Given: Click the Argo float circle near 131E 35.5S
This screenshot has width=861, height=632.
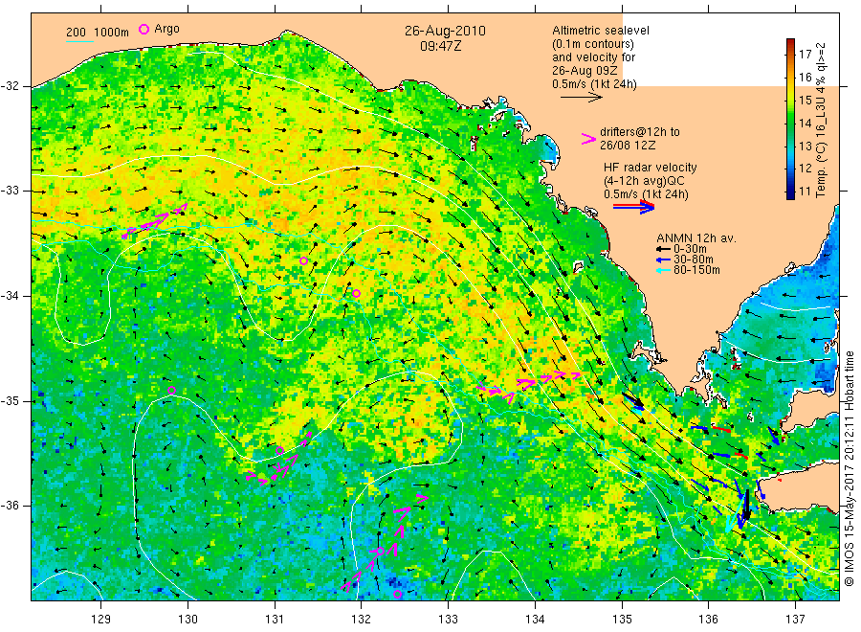Looking at the screenshot, I should [x=279, y=451].
